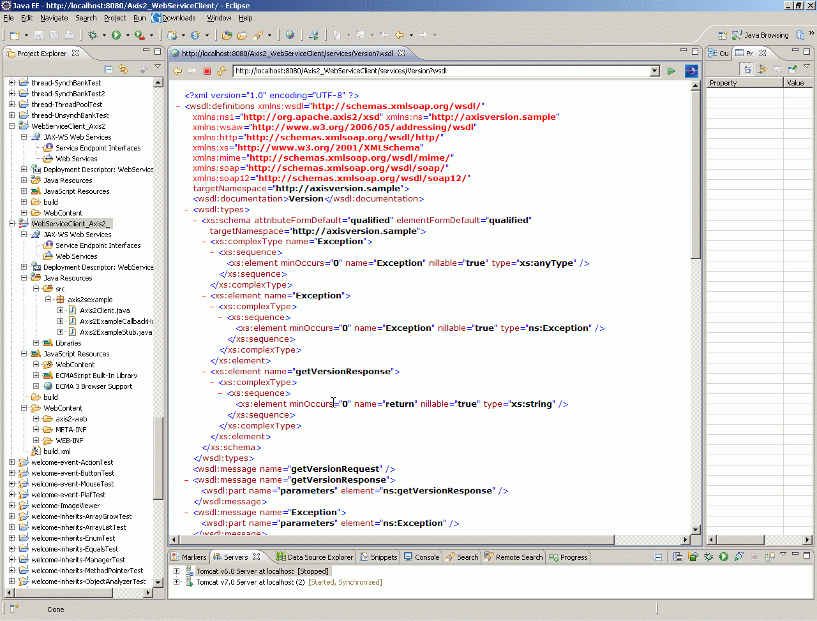Switch to the Console tab

click(x=421, y=557)
